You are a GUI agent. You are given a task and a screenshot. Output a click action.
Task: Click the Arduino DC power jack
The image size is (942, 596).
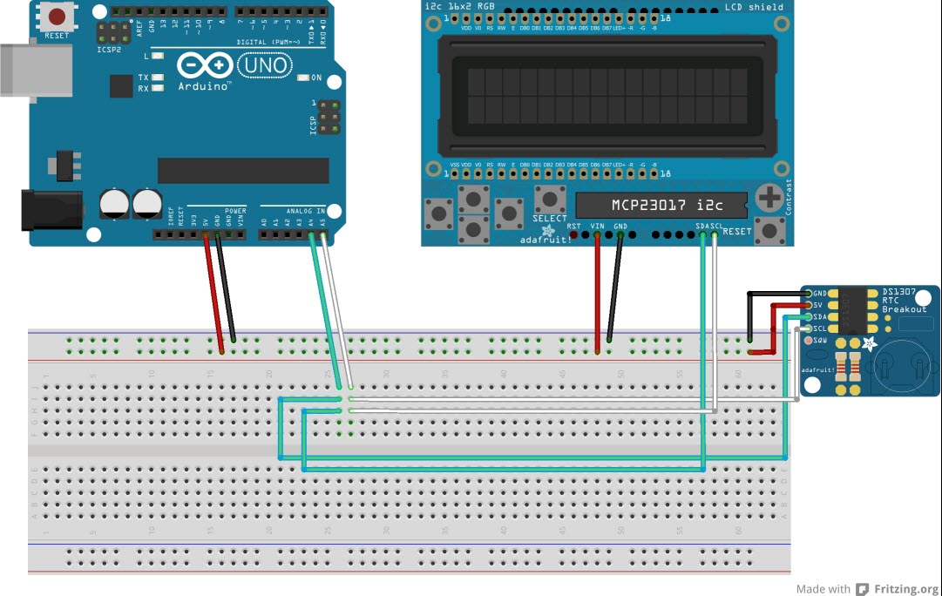click(x=51, y=210)
